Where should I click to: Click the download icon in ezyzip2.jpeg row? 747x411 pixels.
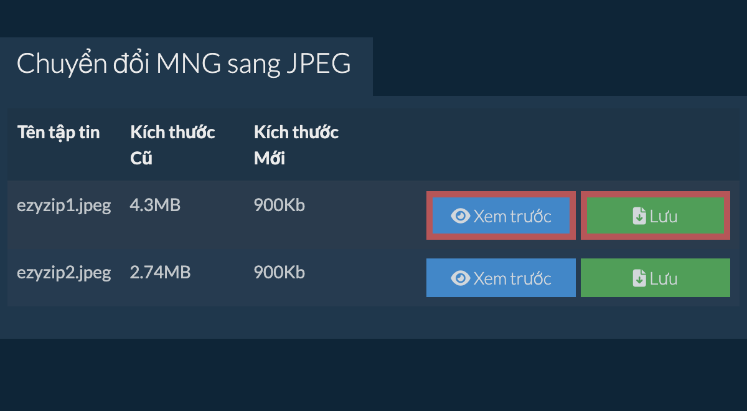click(x=639, y=278)
